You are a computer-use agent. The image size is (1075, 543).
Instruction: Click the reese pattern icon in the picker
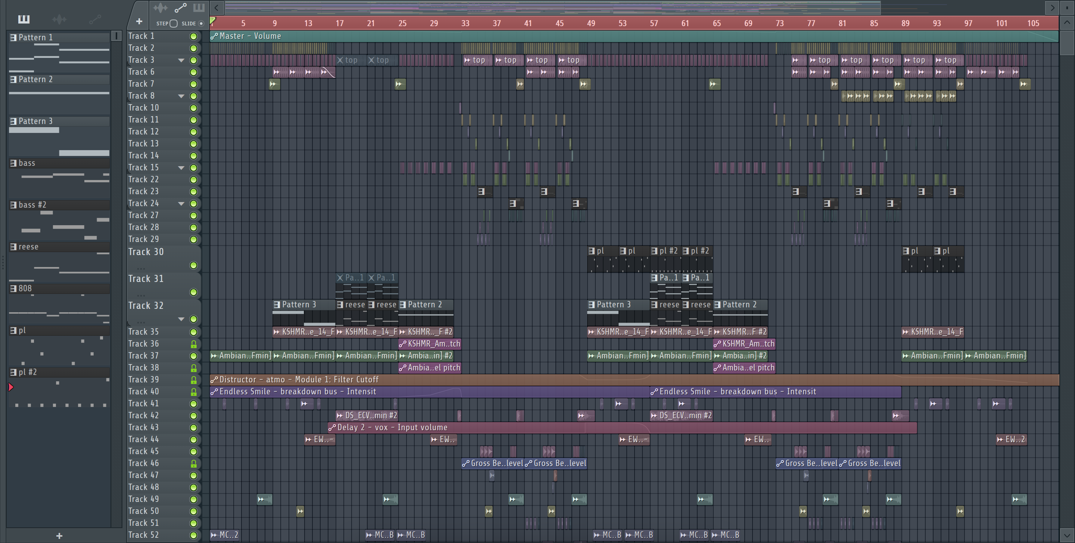pyautogui.click(x=13, y=247)
